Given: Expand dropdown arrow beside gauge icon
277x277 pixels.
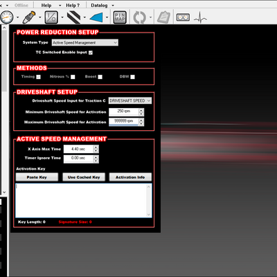Looking at the screenshot, I should [17, 17].
